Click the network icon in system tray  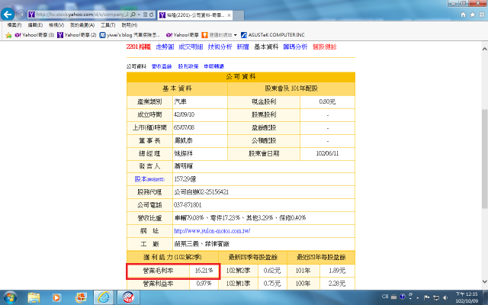[x=436, y=297]
